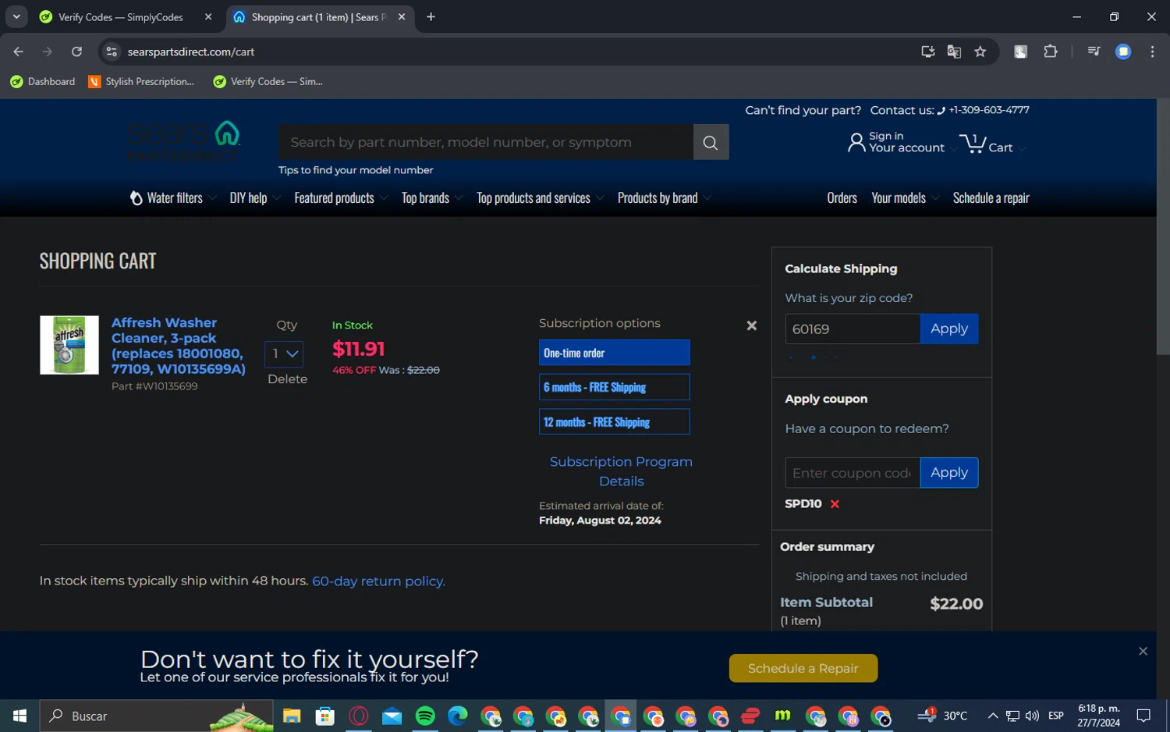Open the Chrome three-dot menu
Image resolution: width=1170 pixels, height=732 pixels.
1152,52
